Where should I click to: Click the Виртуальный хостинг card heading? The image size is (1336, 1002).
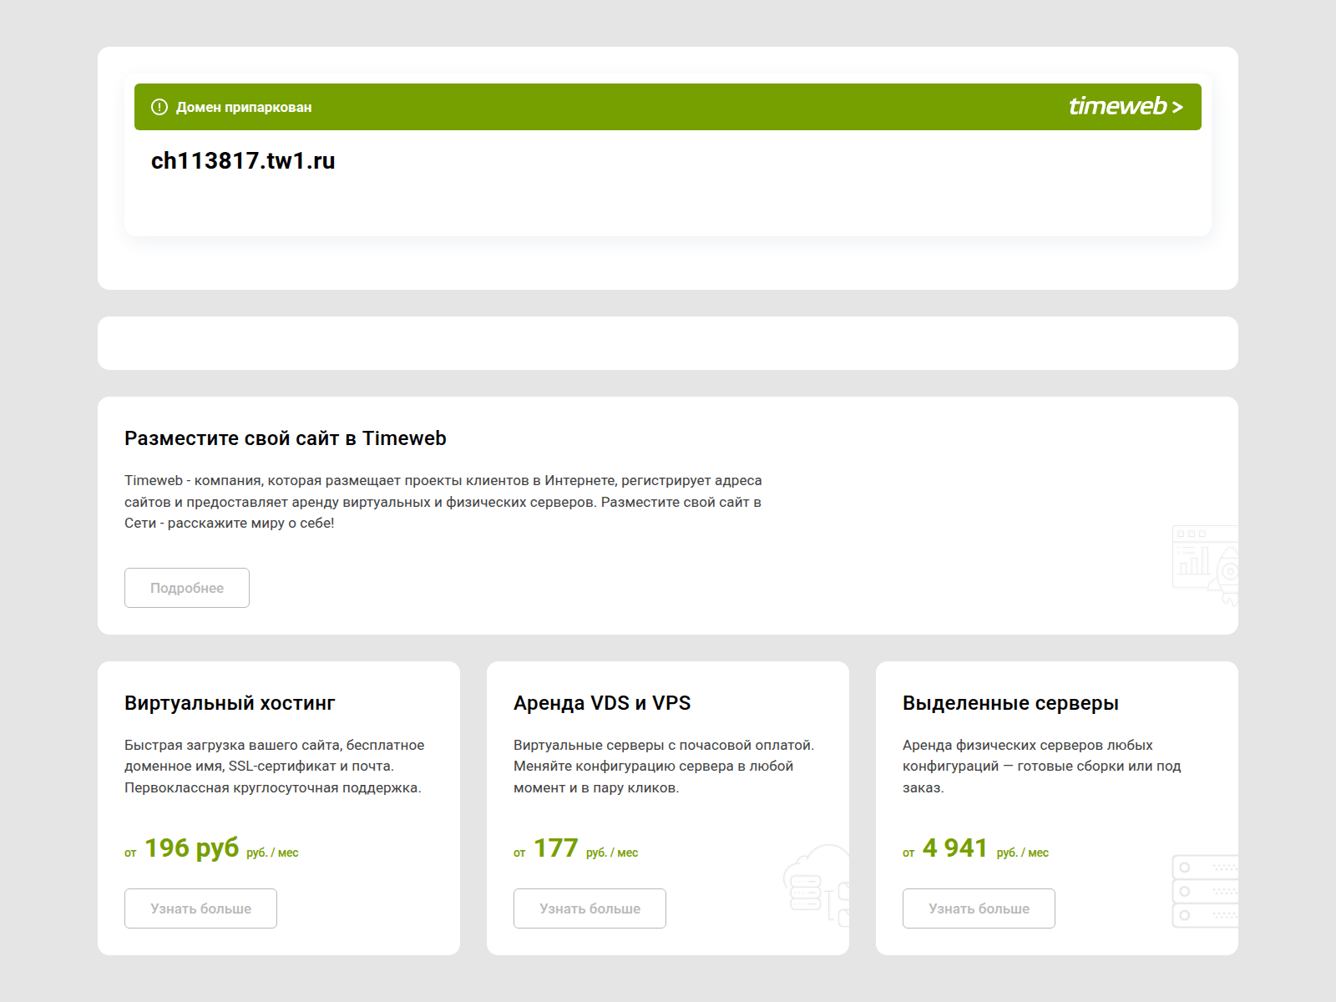[230, 703]
